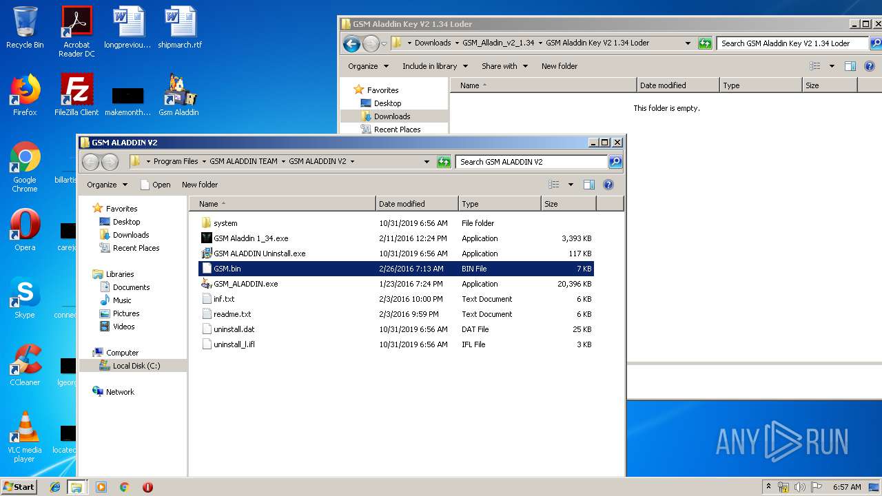Open the CCleaner desktop shortcut
This screenshot has height=496, width=882.
click(x=25, y=365)
